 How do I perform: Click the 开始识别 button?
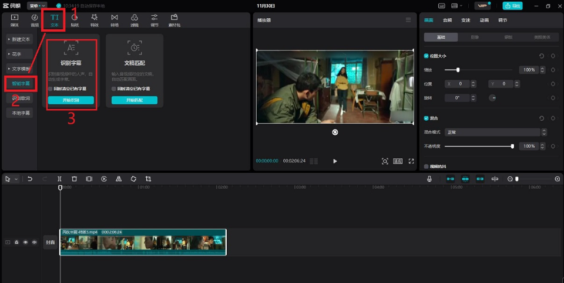click(70, 100)
